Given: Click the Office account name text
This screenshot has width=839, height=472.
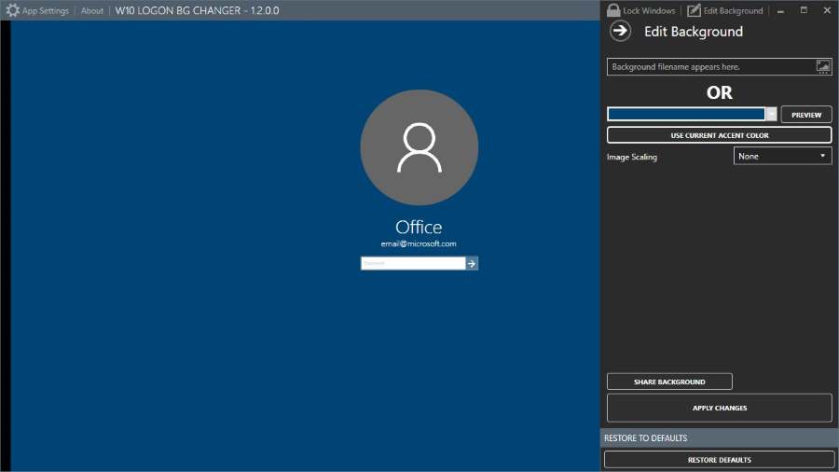Looking at the screenshot, I should [x=419, y=227].
